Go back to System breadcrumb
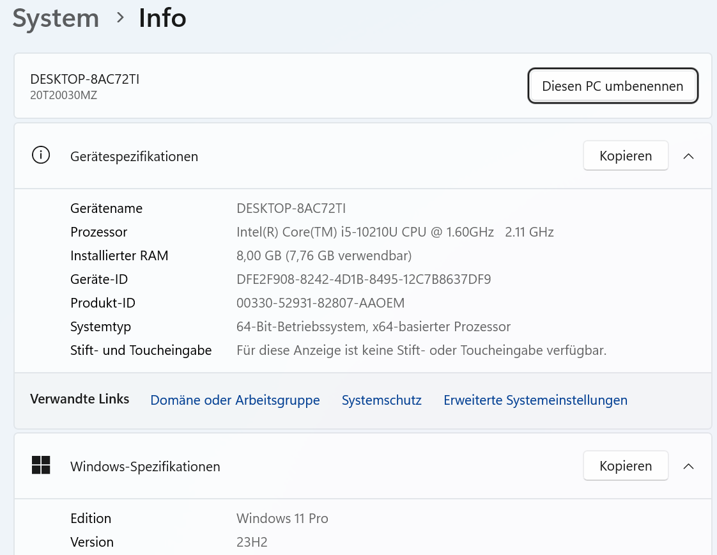 coord(56,18)
